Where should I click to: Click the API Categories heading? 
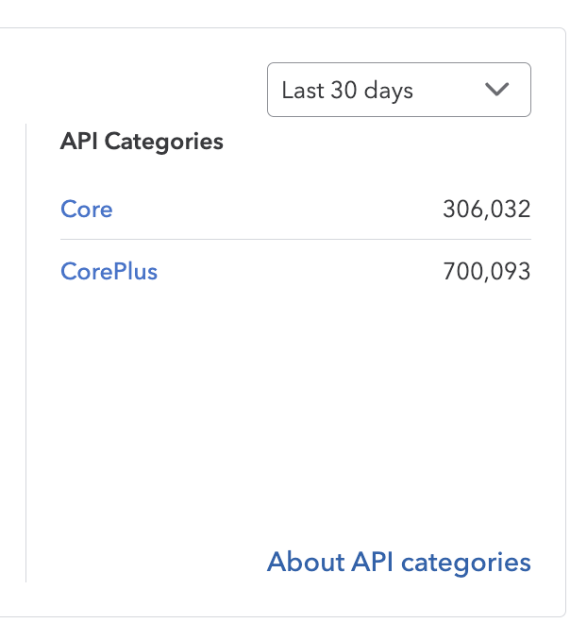coord(142,142)
